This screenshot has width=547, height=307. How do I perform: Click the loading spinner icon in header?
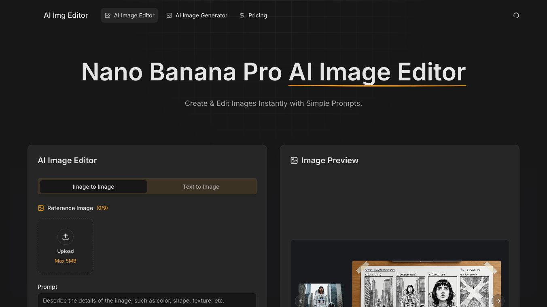[516, 15]
